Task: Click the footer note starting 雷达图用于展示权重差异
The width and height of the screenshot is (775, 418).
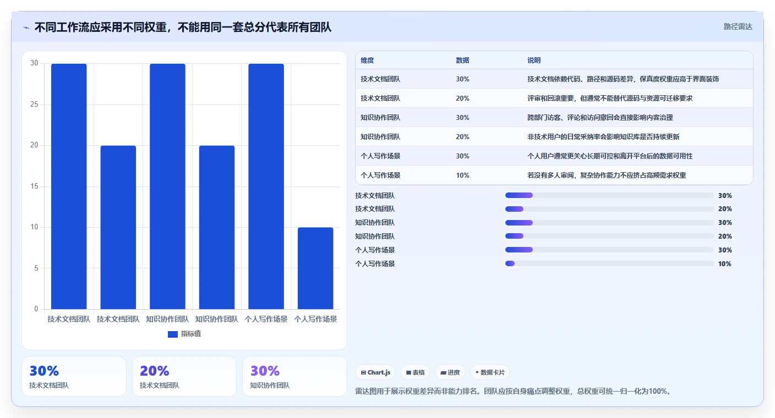Action: pyautogui.click(x=514, y=392)
